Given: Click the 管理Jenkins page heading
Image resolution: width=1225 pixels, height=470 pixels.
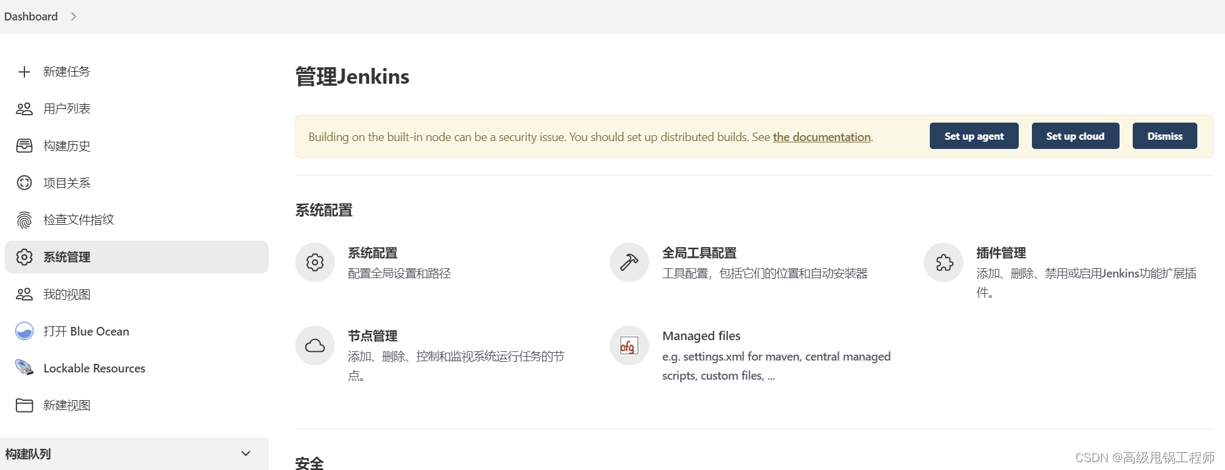Looking at the screenshot, I should click(353, 76).
